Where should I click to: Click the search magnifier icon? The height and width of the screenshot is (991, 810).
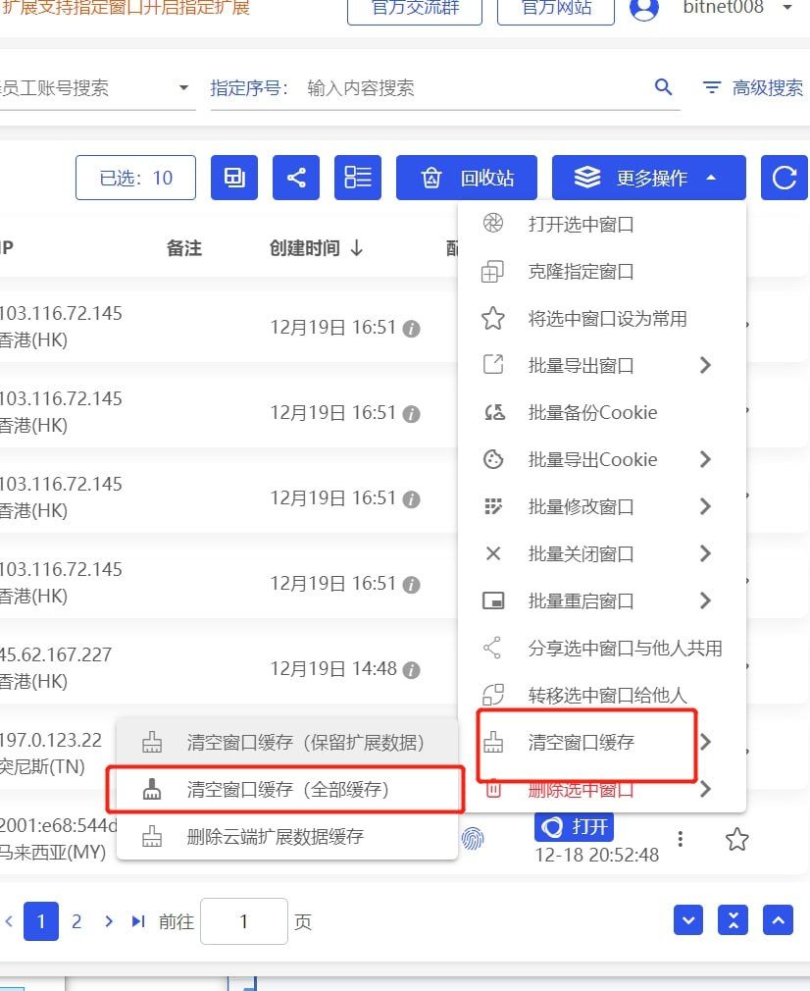[x=663, y=87]
